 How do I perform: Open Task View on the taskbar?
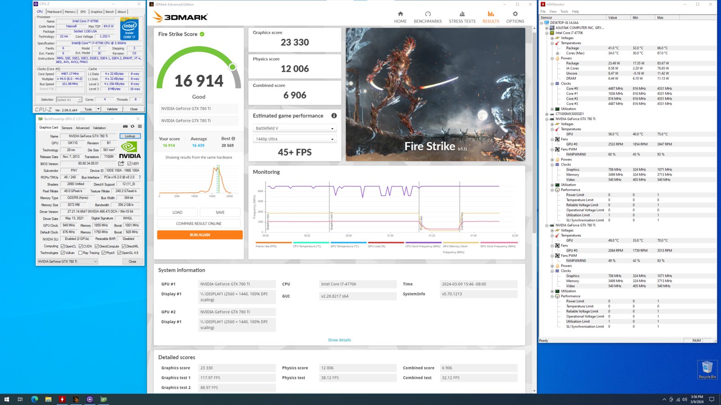(20, 399)
